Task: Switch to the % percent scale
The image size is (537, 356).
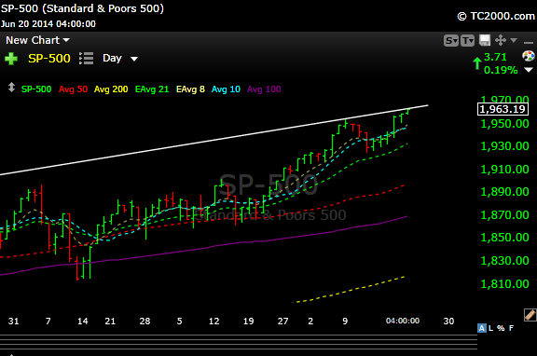Action: pos(501,328)
